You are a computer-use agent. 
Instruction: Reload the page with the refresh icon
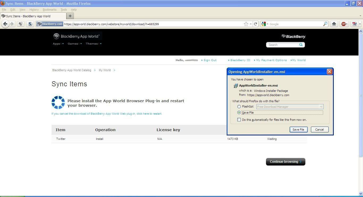click(256, 24)
